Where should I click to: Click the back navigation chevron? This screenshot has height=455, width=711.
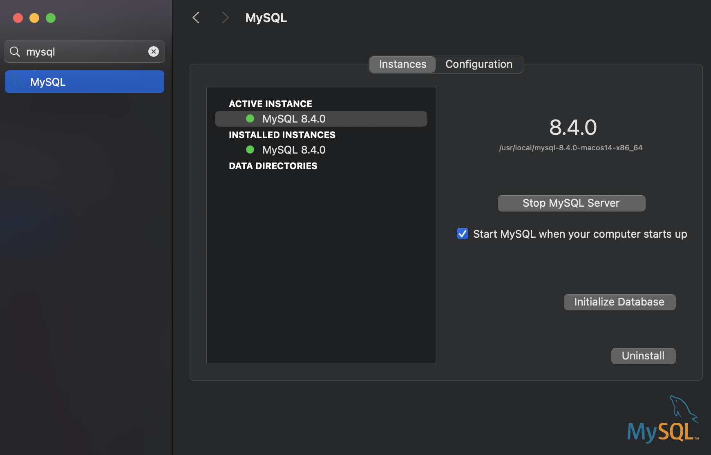click(x=196, y=18)
